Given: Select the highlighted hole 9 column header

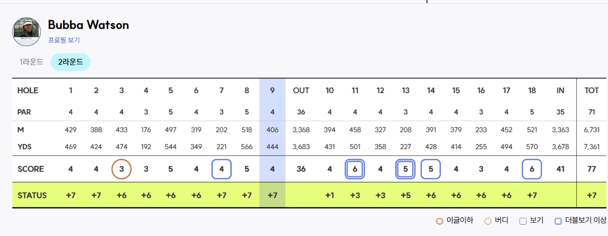Looking at the screenshot, I should coord(272,91).
